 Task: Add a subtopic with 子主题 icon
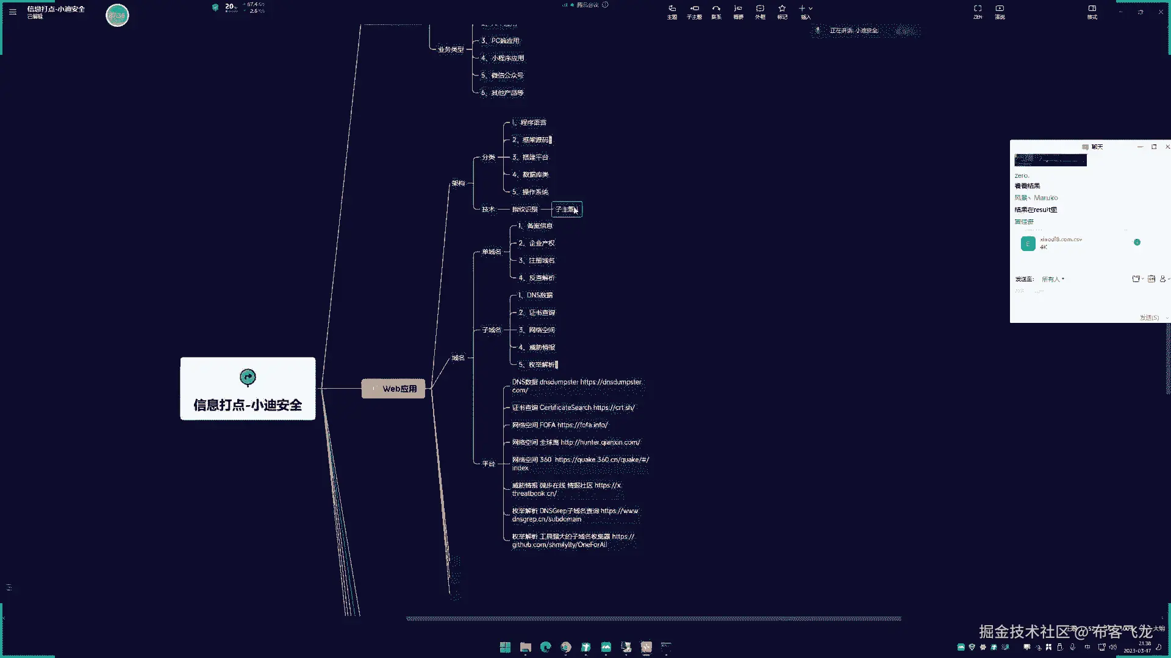tap(694, 12)
